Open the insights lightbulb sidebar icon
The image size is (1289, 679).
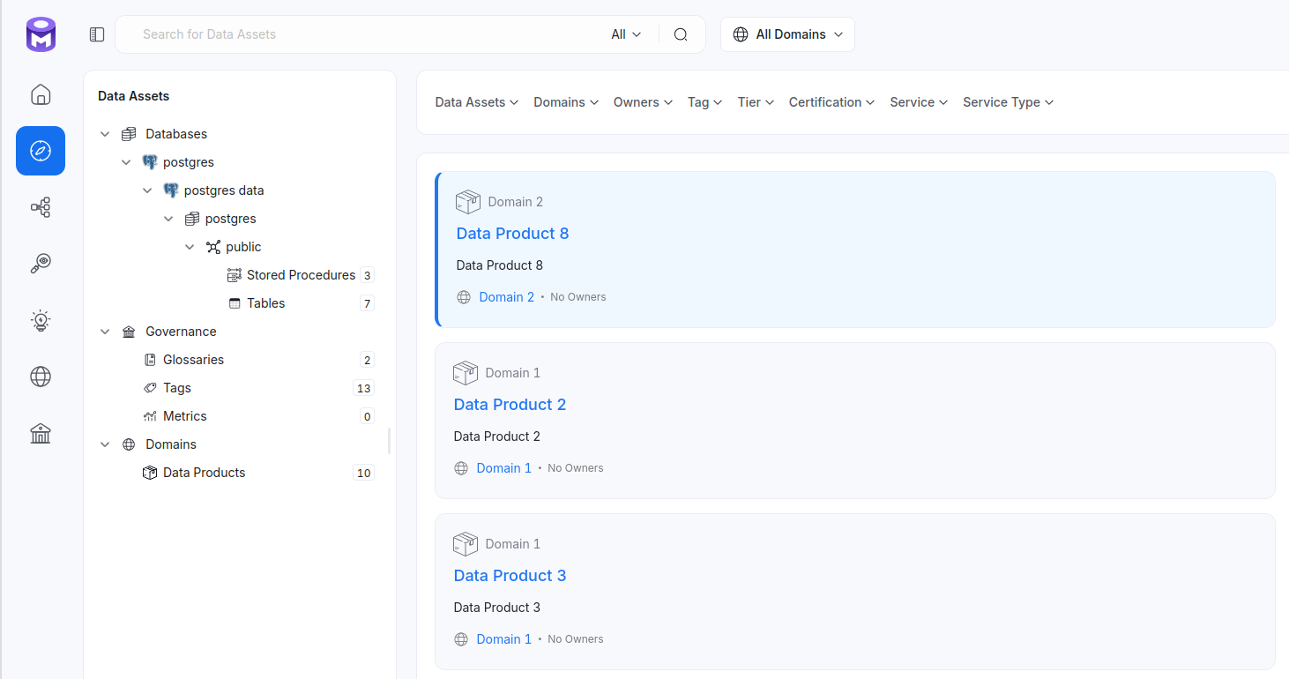[x=41, y=320]
